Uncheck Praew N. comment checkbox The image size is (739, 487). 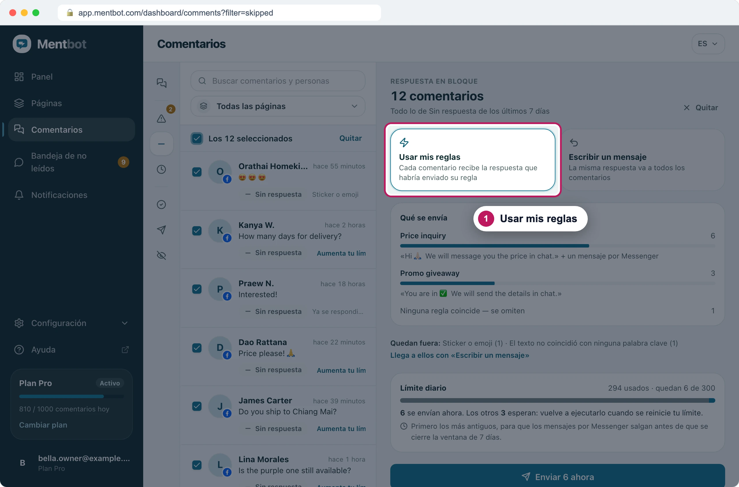click(x=197, y=289)
